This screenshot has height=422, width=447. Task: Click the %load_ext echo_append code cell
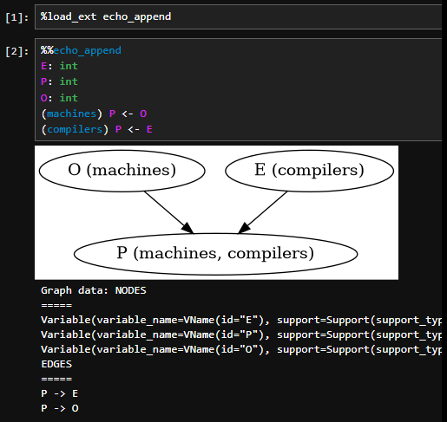(x=238, y=16)
